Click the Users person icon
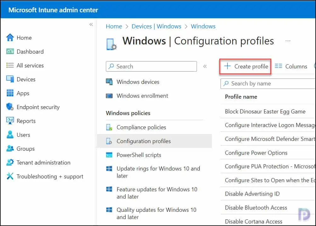The image size is (316, 226). tap(10, 135)
